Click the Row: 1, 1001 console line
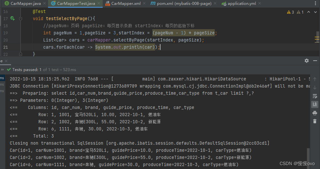The width and height of the screenshot is (320, 169). click(85, 115)
